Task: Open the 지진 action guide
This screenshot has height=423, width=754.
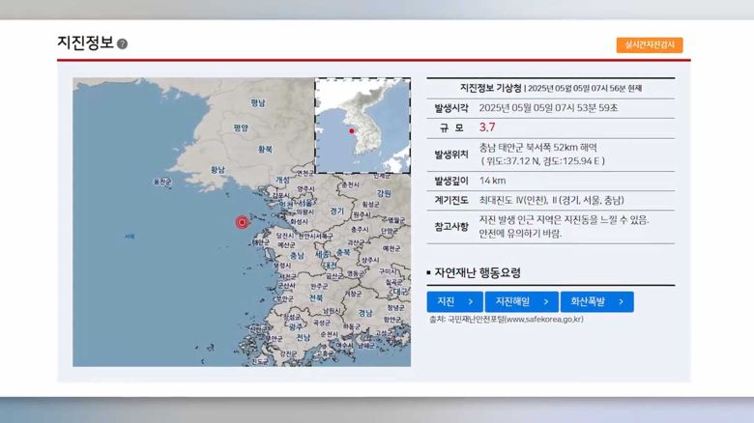Action: (x=454, y=302)
